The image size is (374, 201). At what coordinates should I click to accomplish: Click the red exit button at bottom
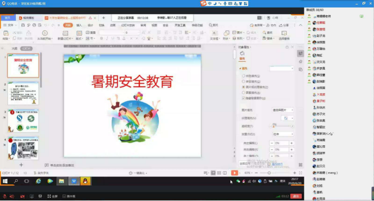click(x=296, y=196)
